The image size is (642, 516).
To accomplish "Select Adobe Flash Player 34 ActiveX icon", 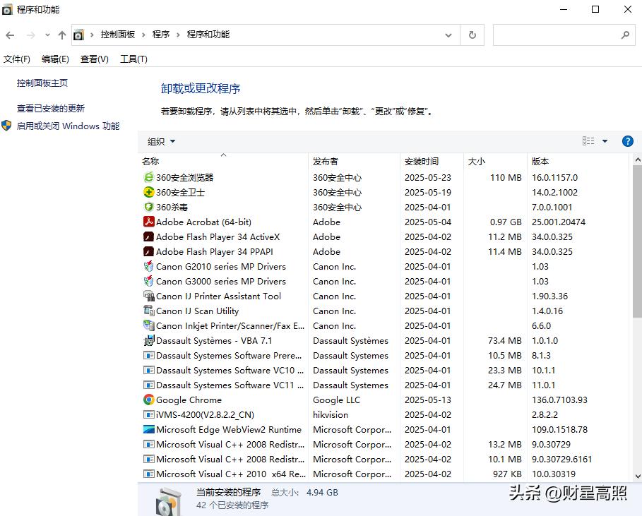I will coord(148,236).
